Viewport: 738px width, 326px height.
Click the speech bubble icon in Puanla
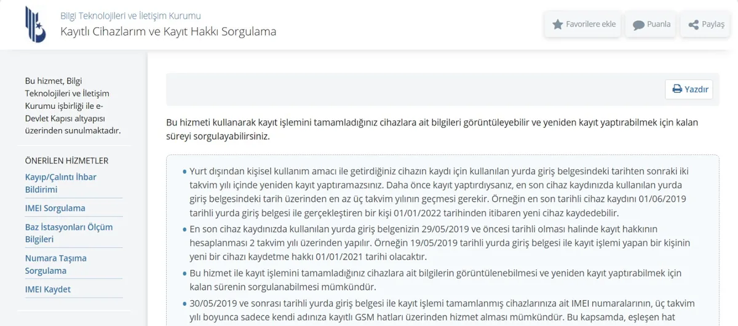click(638, 25)
